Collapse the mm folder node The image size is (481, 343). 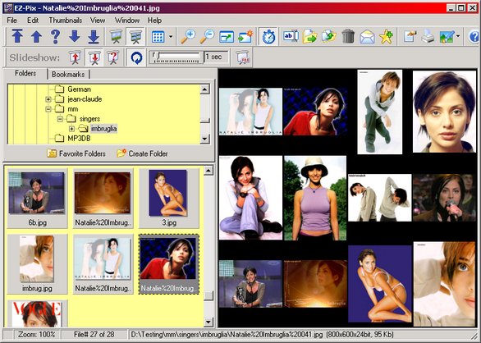48,109
